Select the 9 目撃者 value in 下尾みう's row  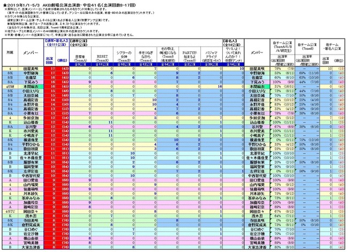pos(80,82)
